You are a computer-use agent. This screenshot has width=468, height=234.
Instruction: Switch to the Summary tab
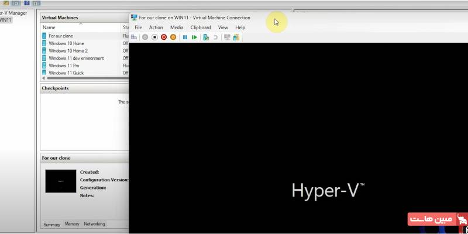(51, 225)
